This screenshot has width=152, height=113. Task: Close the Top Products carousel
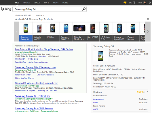(x=148, y=19)
